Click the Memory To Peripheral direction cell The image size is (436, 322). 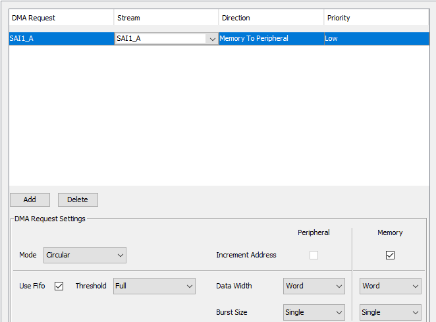pyautogui.click(x=271, y=39)
